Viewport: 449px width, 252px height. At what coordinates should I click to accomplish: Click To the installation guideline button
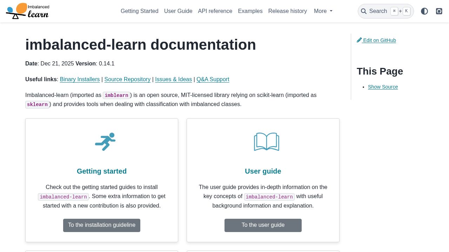coord(102,225)
